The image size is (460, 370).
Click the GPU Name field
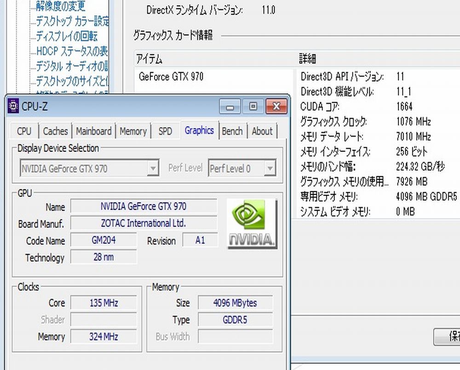click(144, 207)
